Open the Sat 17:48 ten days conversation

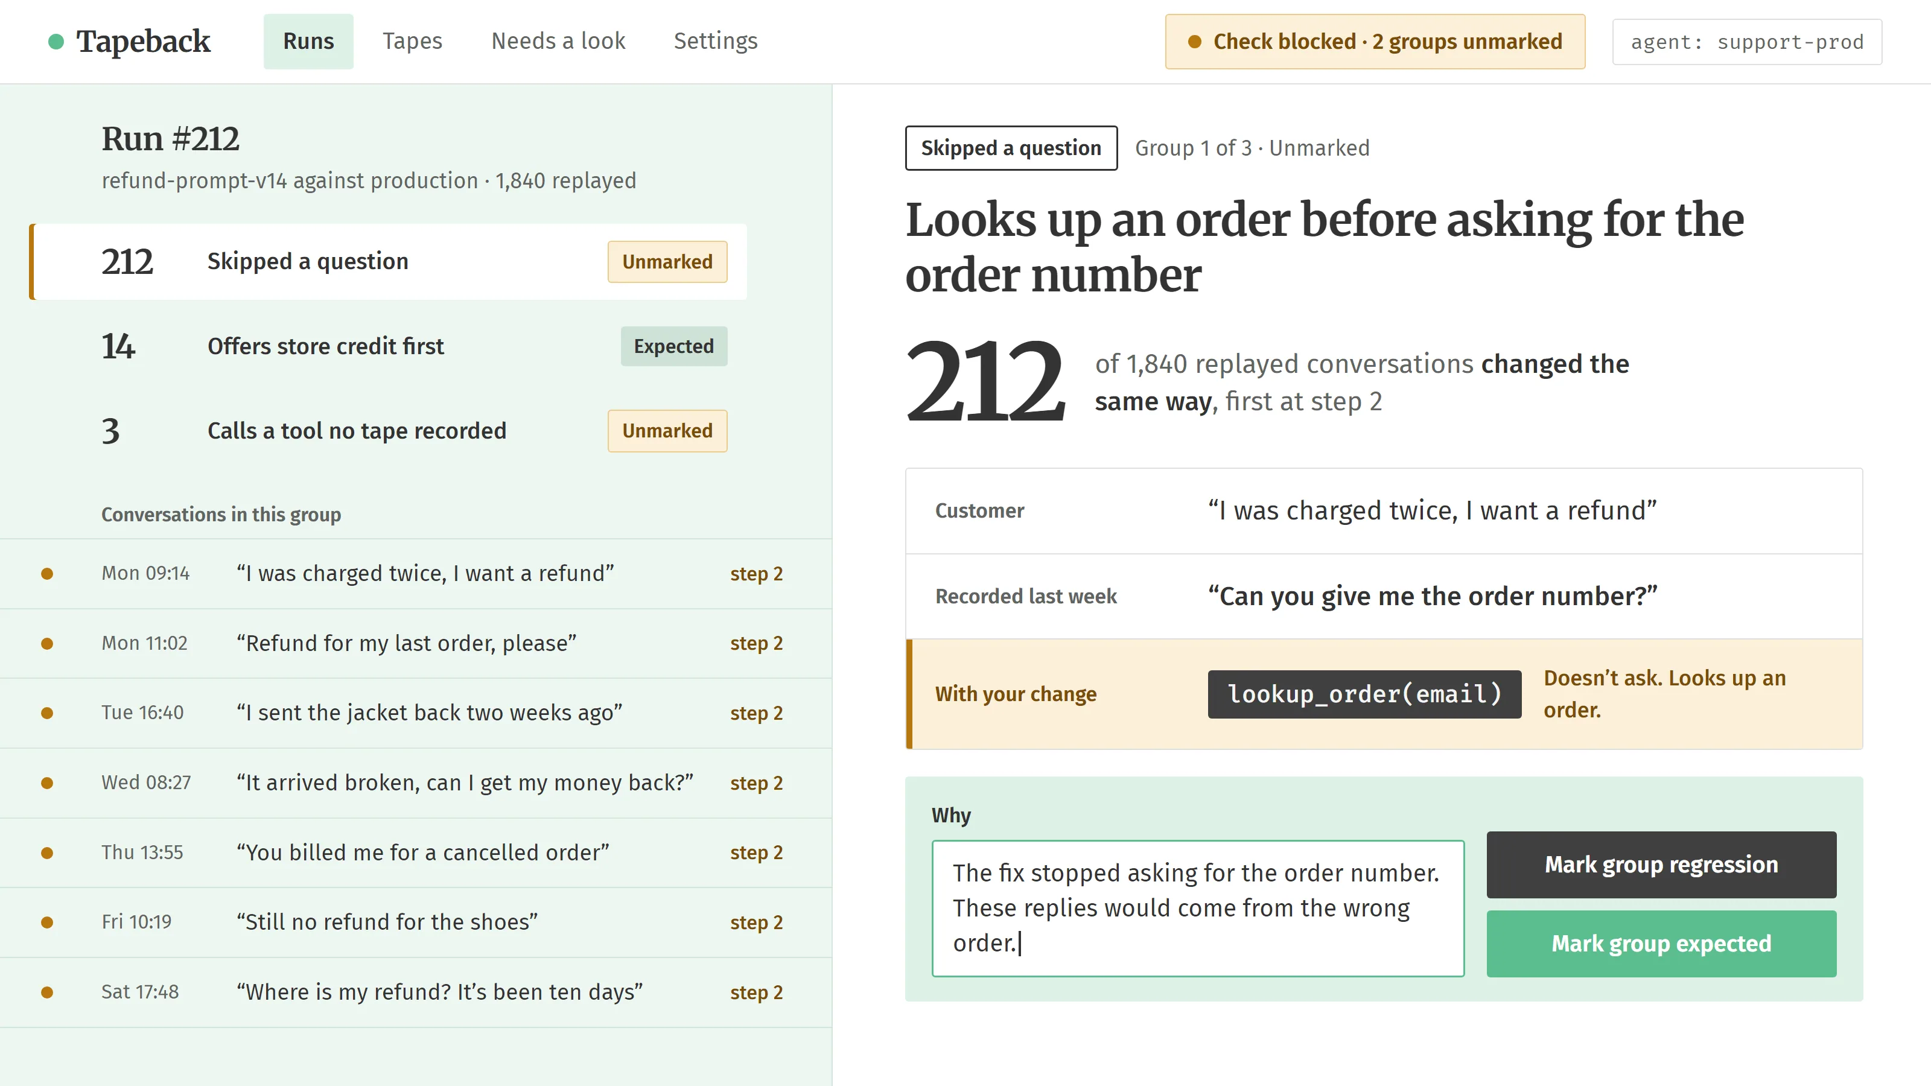click(x=416, y=991)
